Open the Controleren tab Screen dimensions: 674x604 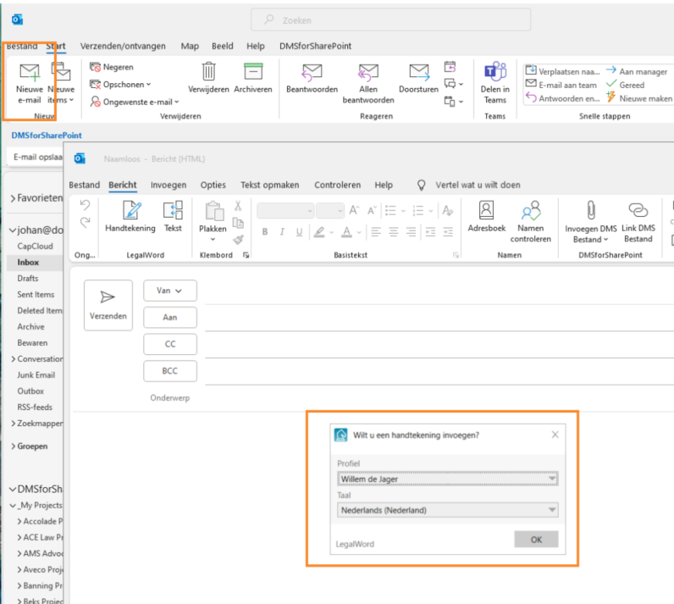pos(338,185)
